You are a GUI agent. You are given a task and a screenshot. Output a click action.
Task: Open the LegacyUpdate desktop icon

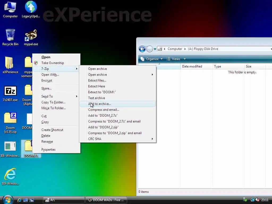coord(31,9)
